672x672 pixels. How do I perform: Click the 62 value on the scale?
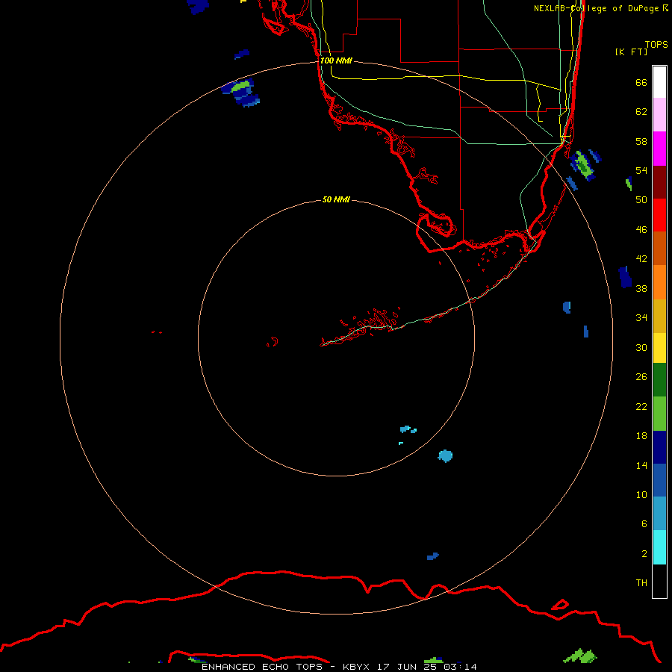point(641,112)
